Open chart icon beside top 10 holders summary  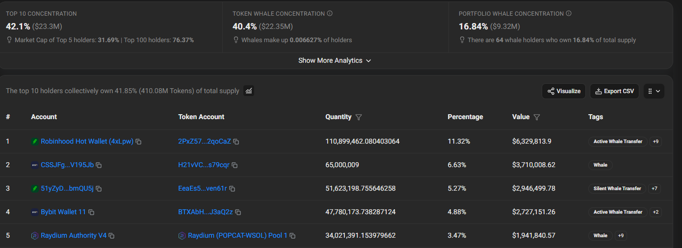249,91
